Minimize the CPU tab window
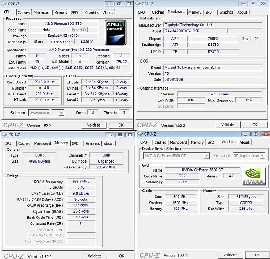 coord(109,4)
